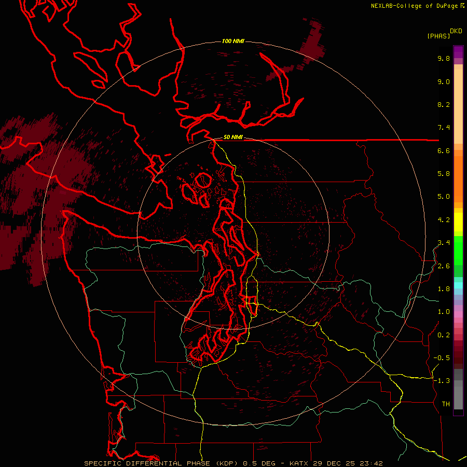Viewport: 467px width, 467px height.
Task: Click the purple top segment of color bar
Action: (x=458, y=52)
